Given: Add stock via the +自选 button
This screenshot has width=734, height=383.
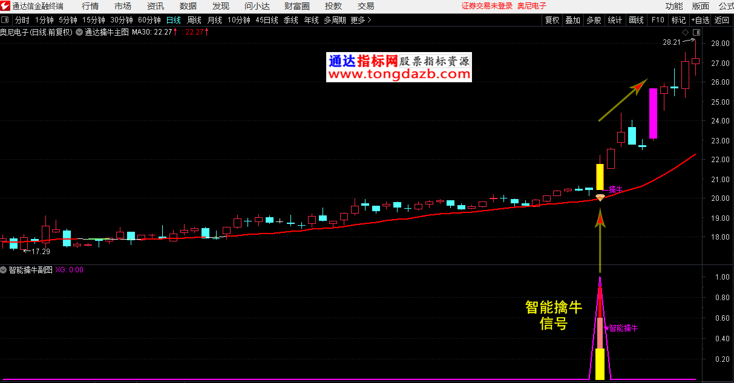Looking at the screenshot, I should click(700, 20).
